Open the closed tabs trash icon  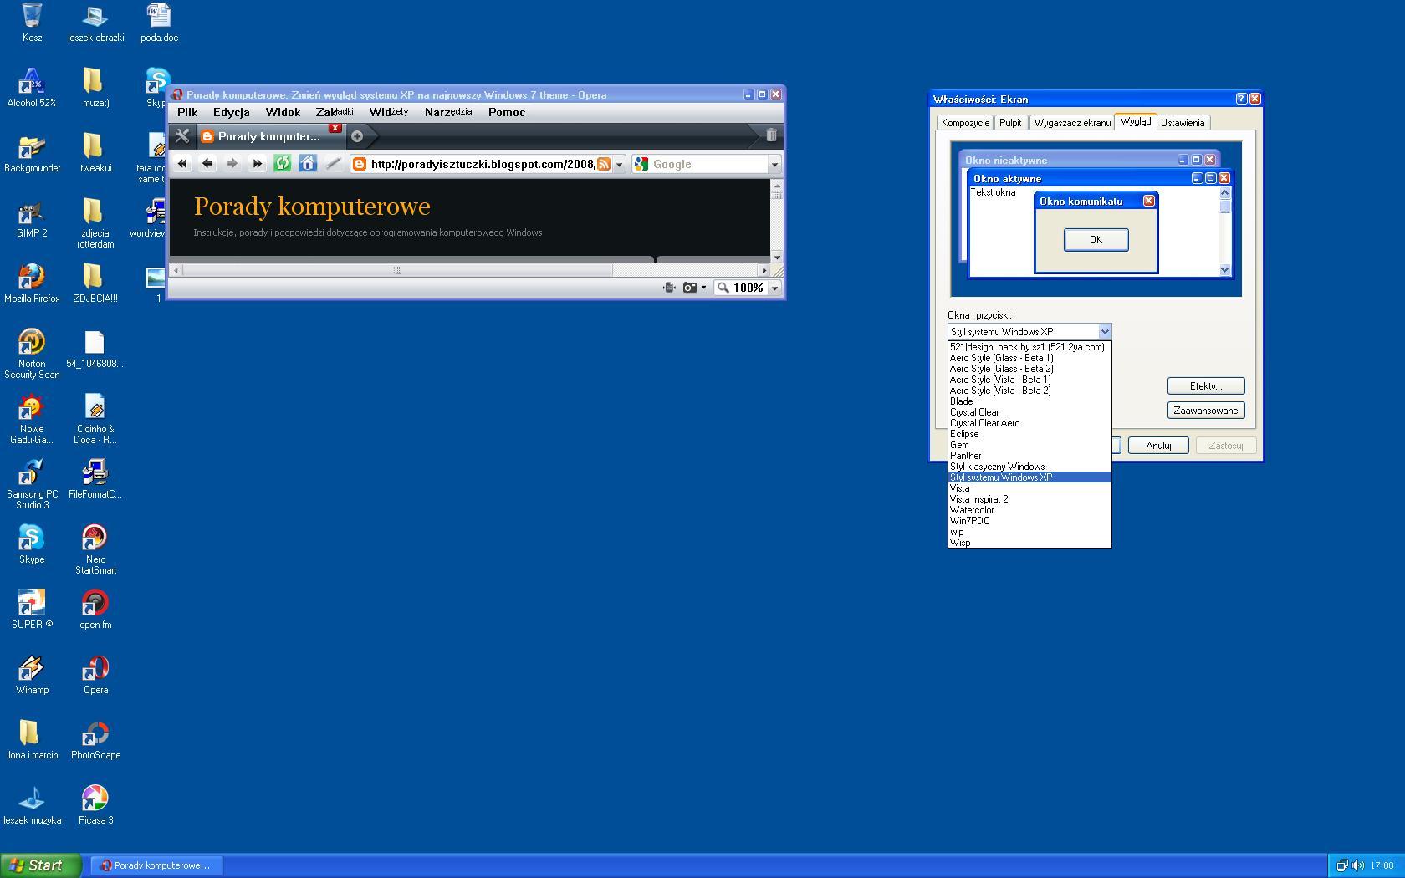771,135
